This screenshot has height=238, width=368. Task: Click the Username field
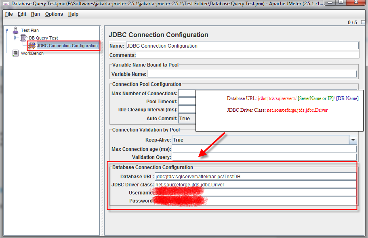point(256,193)
